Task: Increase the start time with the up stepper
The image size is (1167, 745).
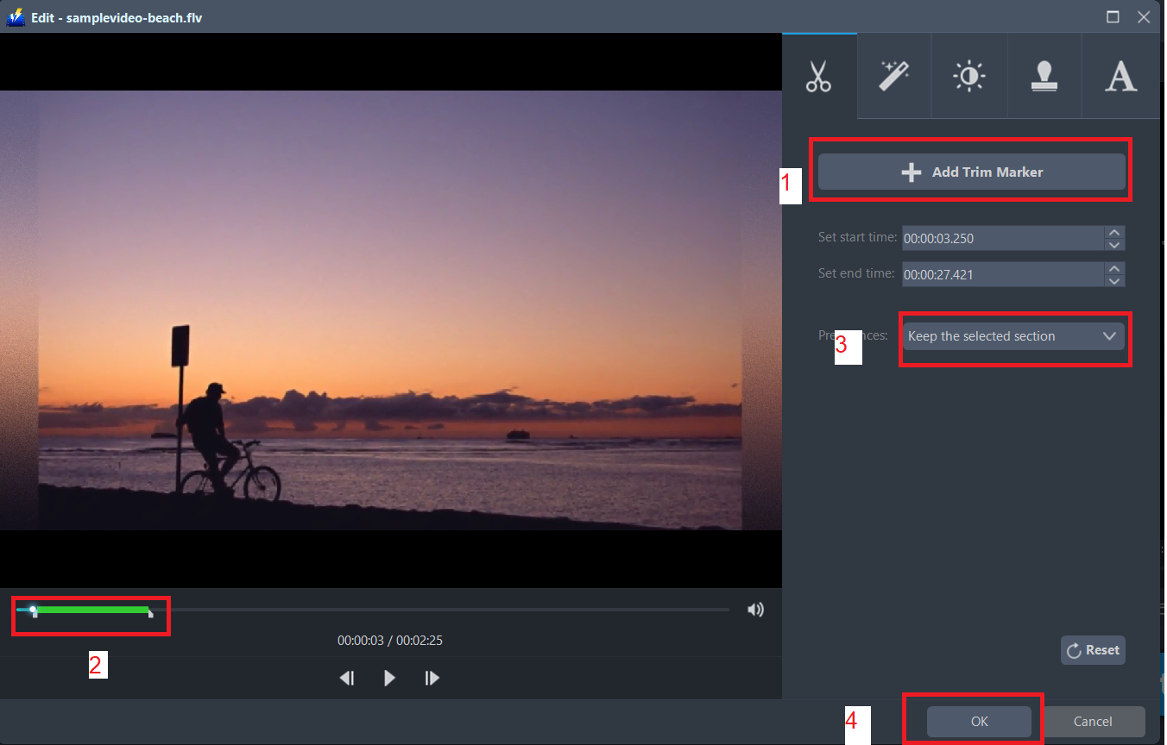Action: 1114,233
